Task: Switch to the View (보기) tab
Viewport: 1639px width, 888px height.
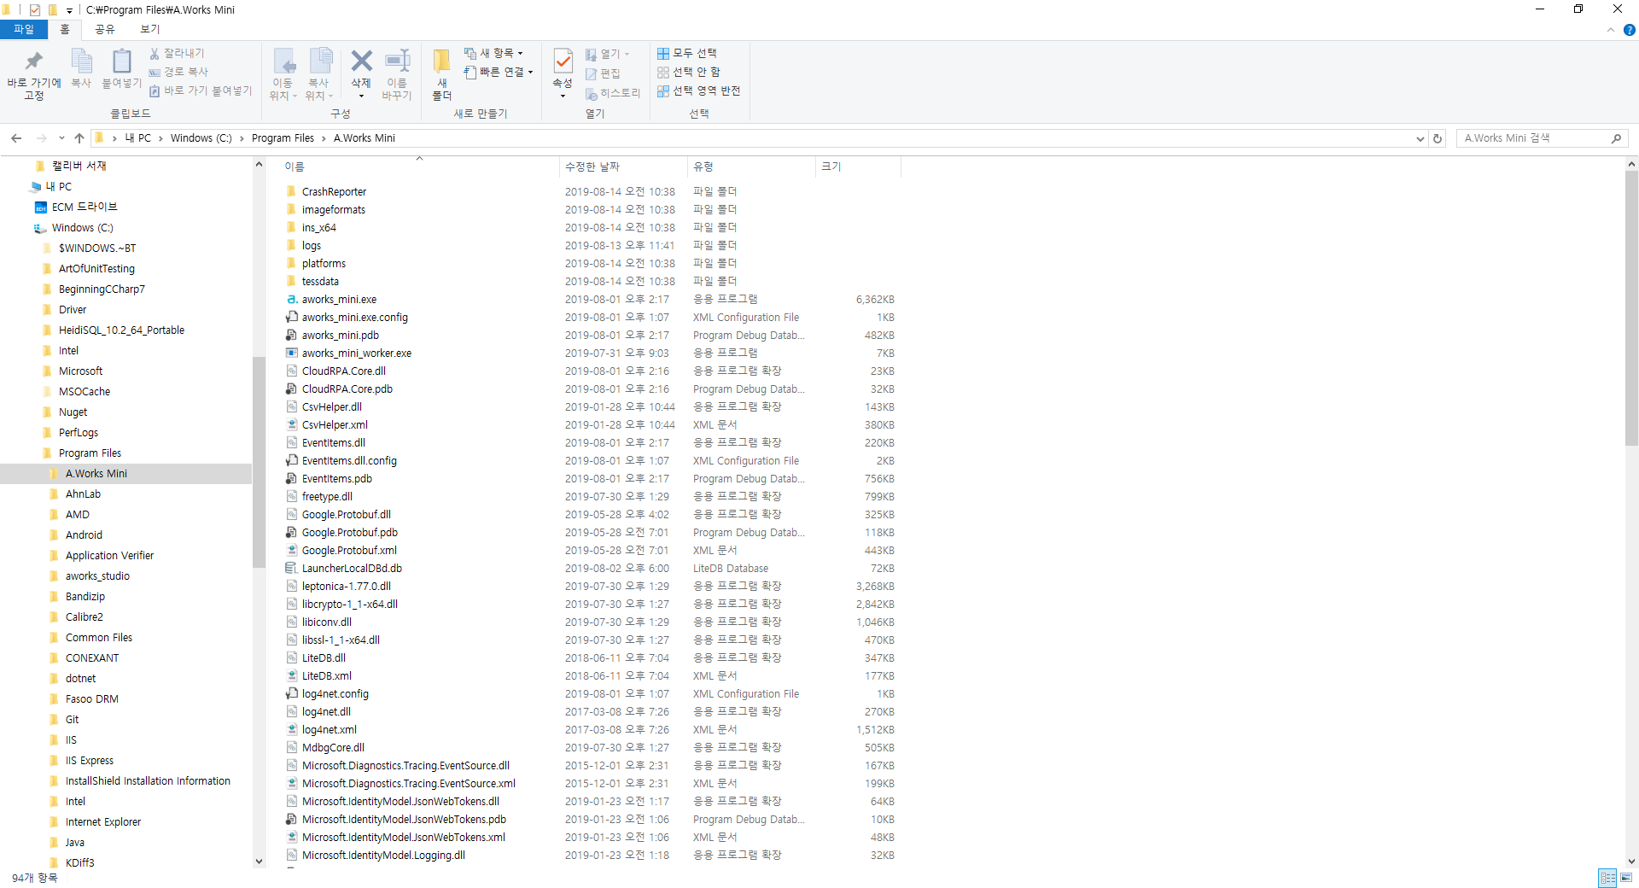Action: (150, 29)
